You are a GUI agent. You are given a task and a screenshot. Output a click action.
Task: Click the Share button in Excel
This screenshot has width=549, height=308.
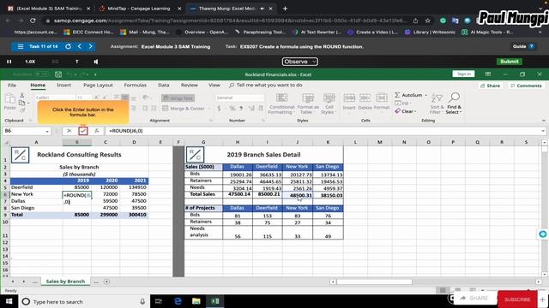pyautogui.click(x=490, y=86)
